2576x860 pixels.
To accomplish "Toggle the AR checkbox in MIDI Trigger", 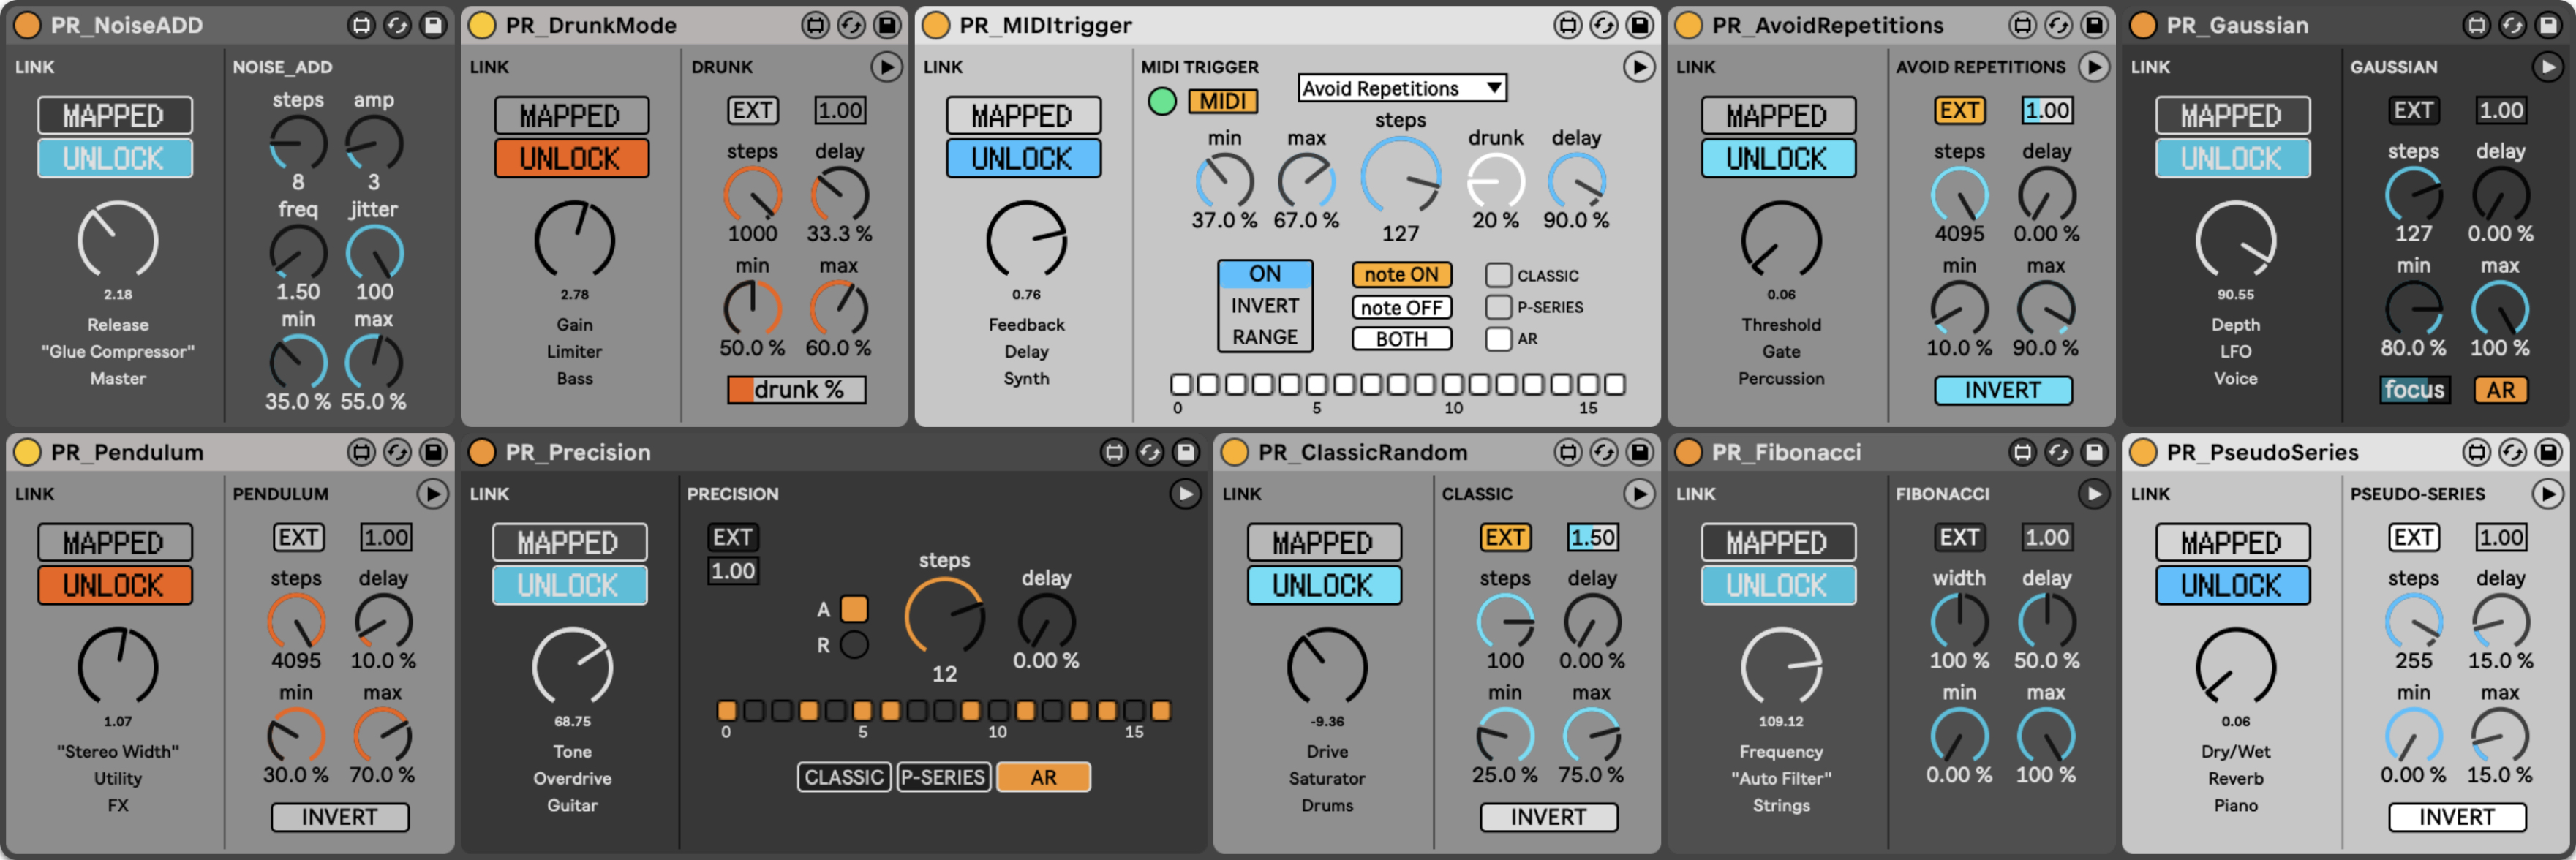I will pos(1497,339).
